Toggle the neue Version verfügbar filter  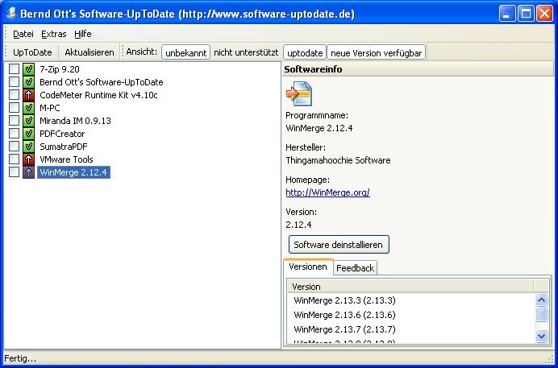(x=376, y=52)
